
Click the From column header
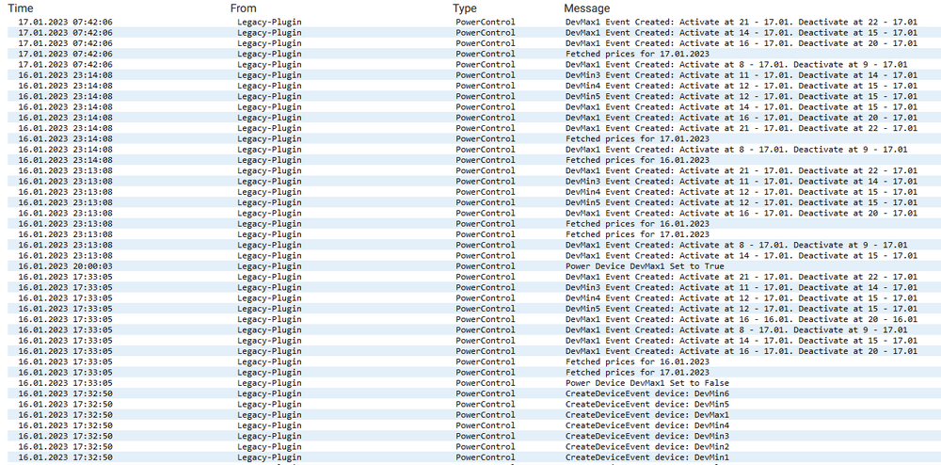(243, 8)
